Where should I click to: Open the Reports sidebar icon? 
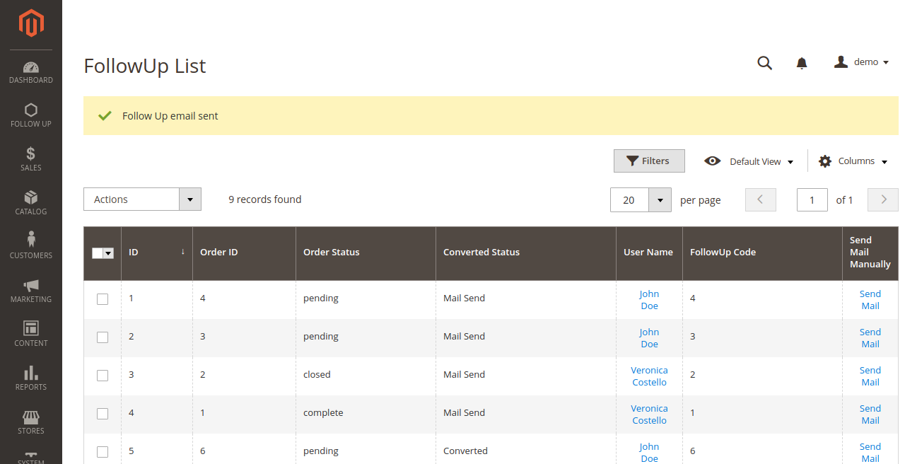pyautogui.click(x=30, y=376)
